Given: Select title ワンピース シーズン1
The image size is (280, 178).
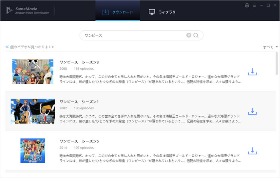Looking at the screenshot, I should [x=79, y=102].
